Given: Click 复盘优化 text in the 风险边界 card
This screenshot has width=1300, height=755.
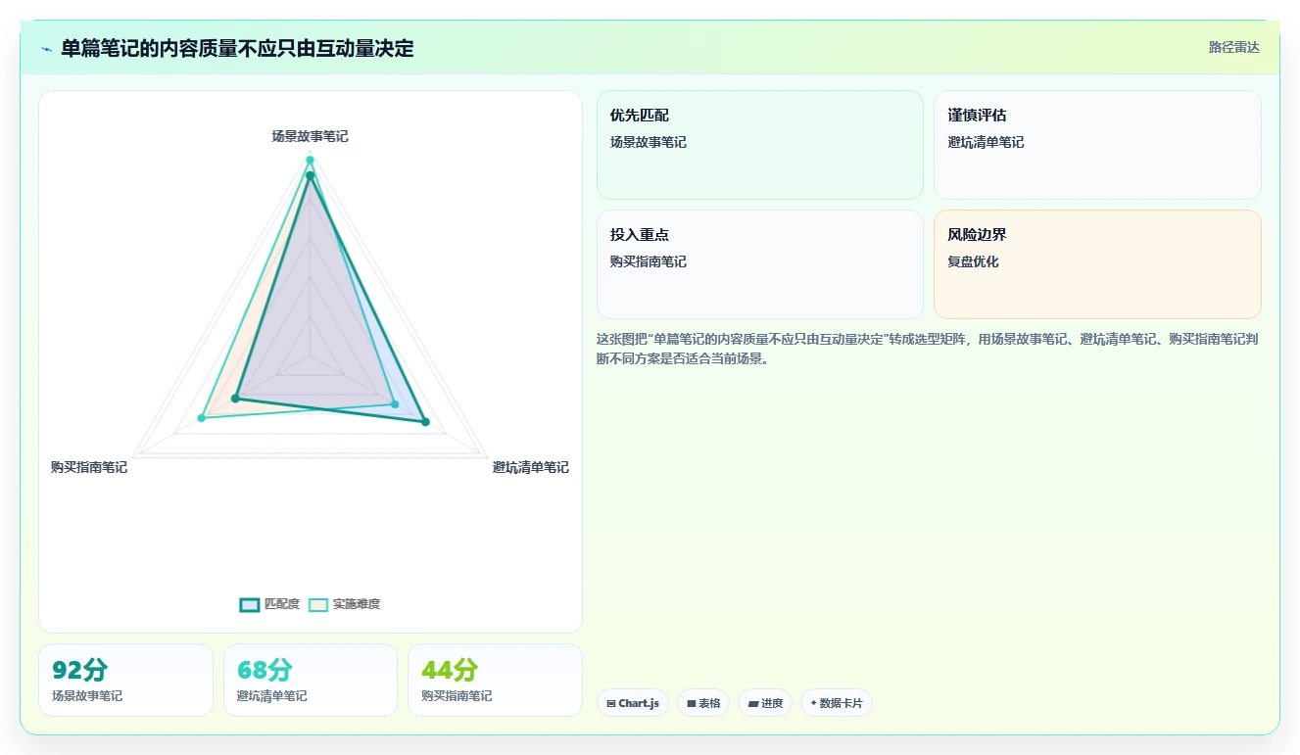Looking at the screenshot, I should [x=973, y=261].
